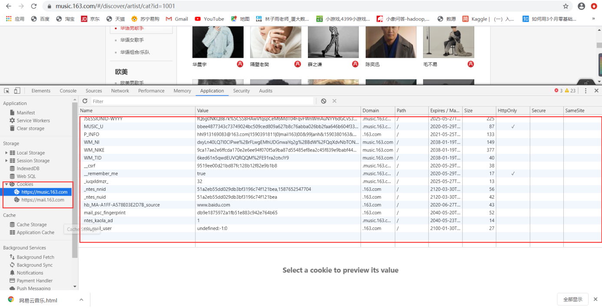Open the bookmarks overflow chevron

pyautogui.click(x=593, y=19)
